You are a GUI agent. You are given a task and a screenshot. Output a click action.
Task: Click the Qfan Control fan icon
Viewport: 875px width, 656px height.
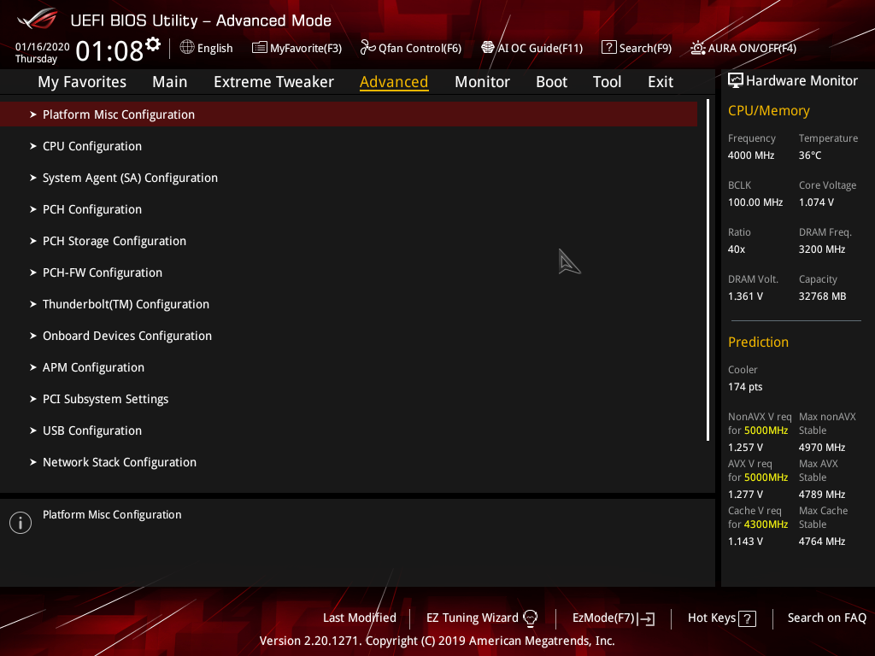(x=367, y=48)
